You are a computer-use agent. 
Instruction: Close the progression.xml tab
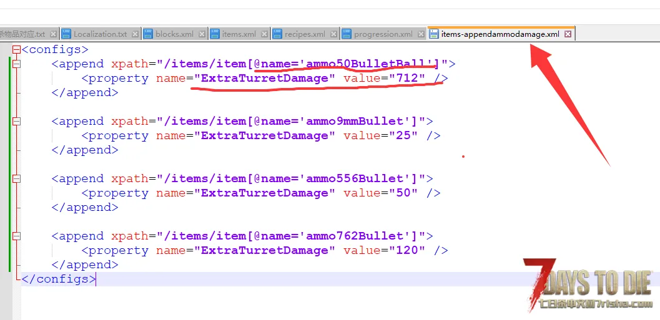(x=421, y=34)
